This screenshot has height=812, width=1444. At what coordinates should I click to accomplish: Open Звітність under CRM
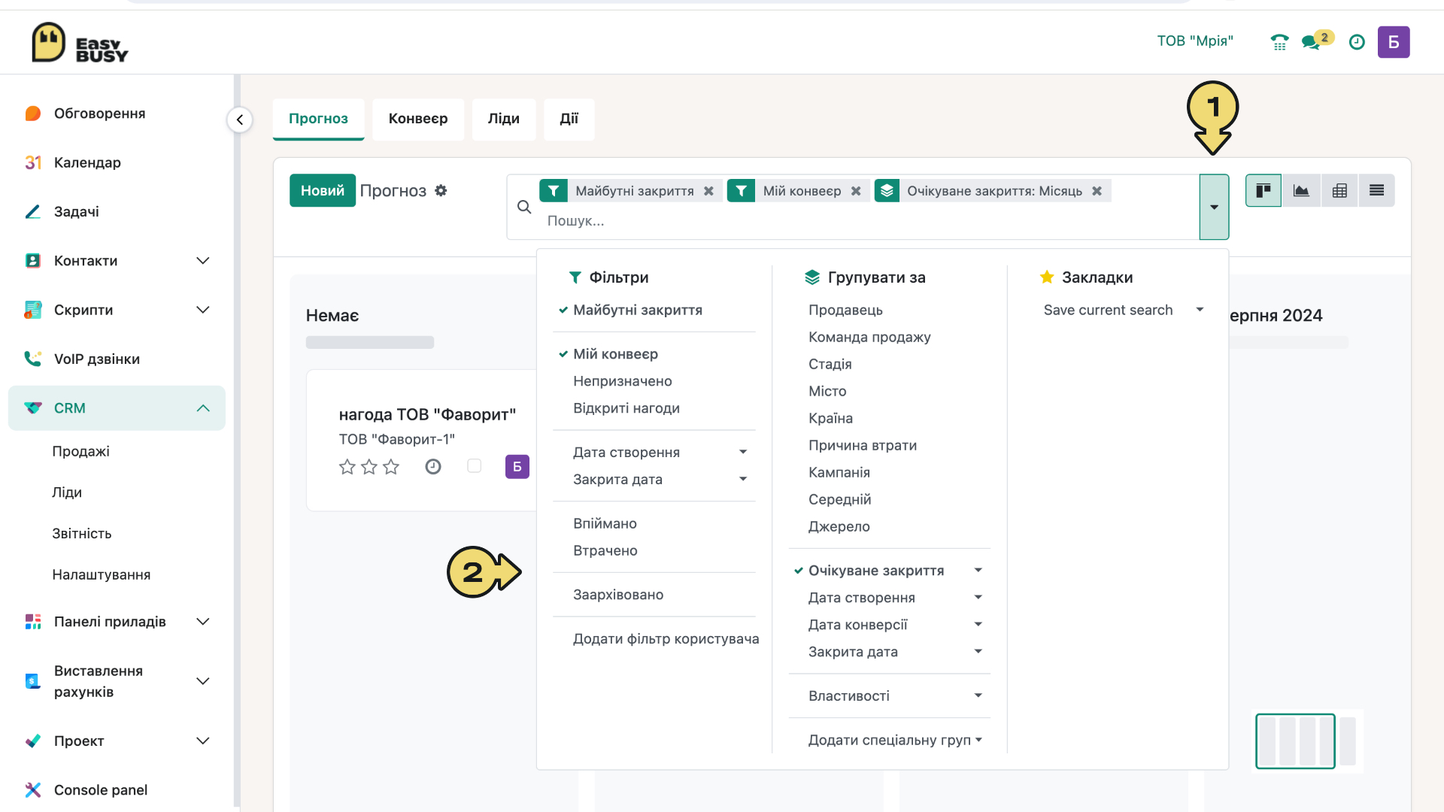[82, 534]
